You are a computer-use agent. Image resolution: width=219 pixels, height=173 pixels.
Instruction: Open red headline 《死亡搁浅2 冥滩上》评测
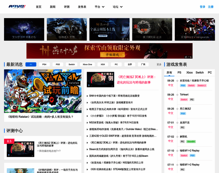[x=136, y=80]
